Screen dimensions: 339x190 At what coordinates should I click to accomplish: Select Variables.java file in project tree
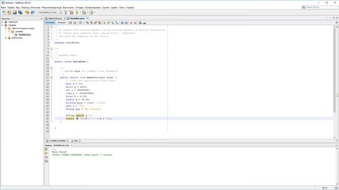point(24,35)
